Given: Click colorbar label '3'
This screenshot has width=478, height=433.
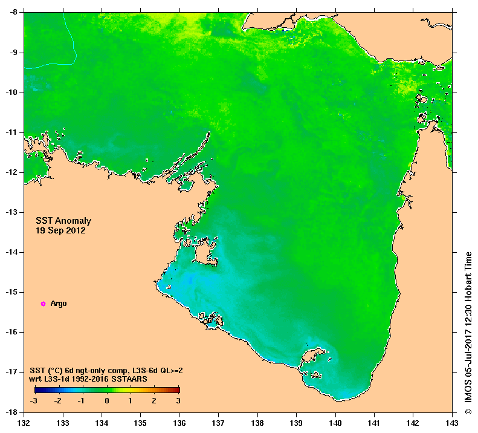Looking at the screenshot, I should point(178,401).
